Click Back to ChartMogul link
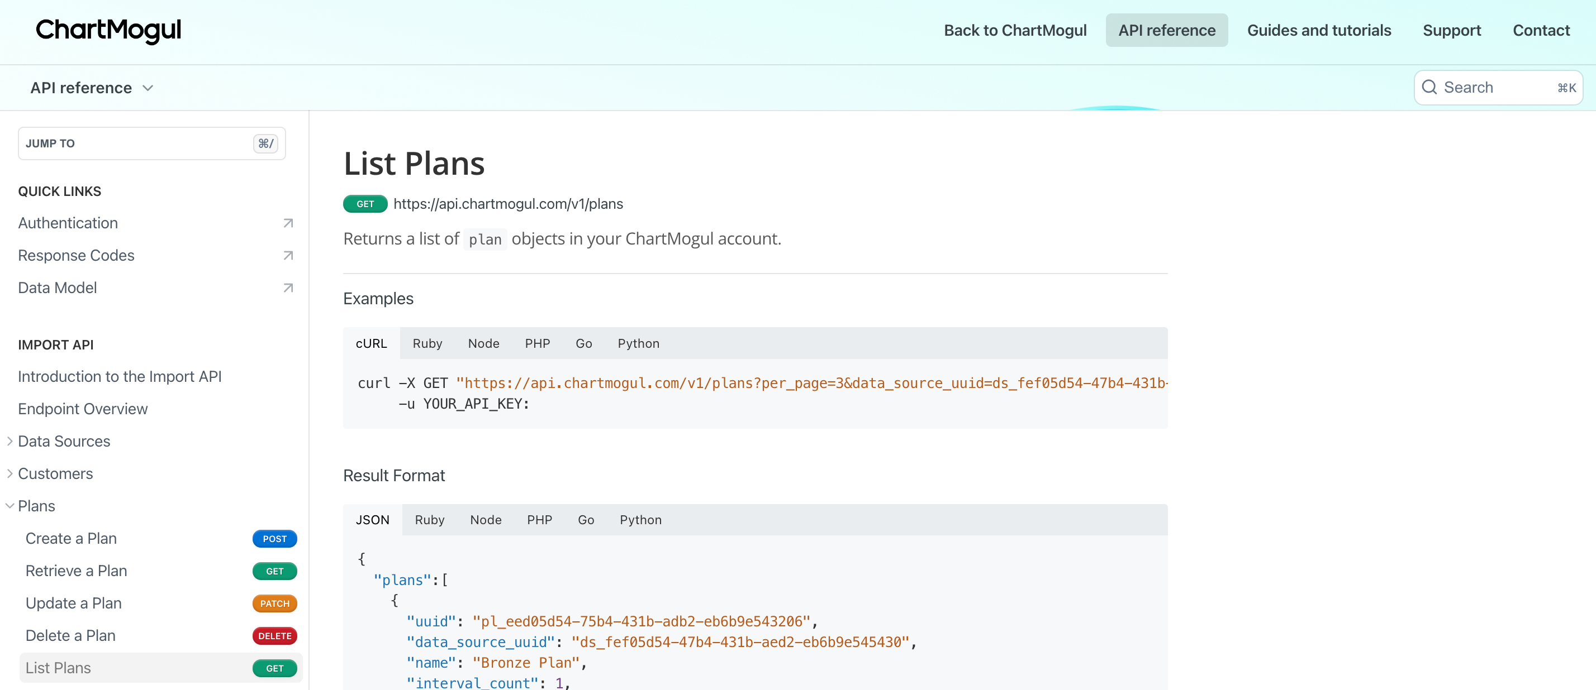Image resolution: width=1596 pixels, height=690 pixels. coord(1014,30)
